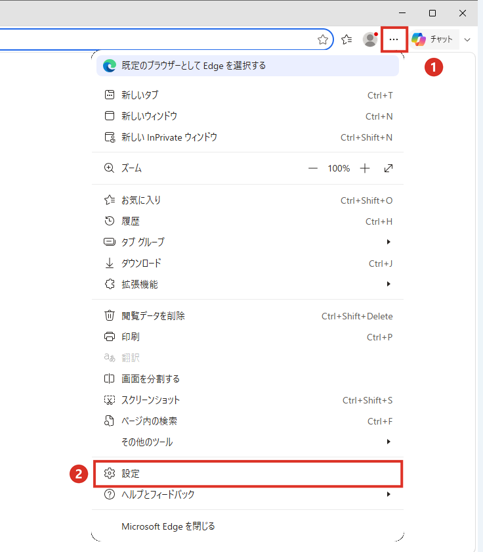
Task: Click the split screen icon
Action: pos(110,379)
